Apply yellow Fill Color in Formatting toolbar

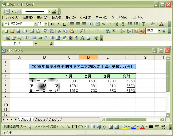pos(152,24)
